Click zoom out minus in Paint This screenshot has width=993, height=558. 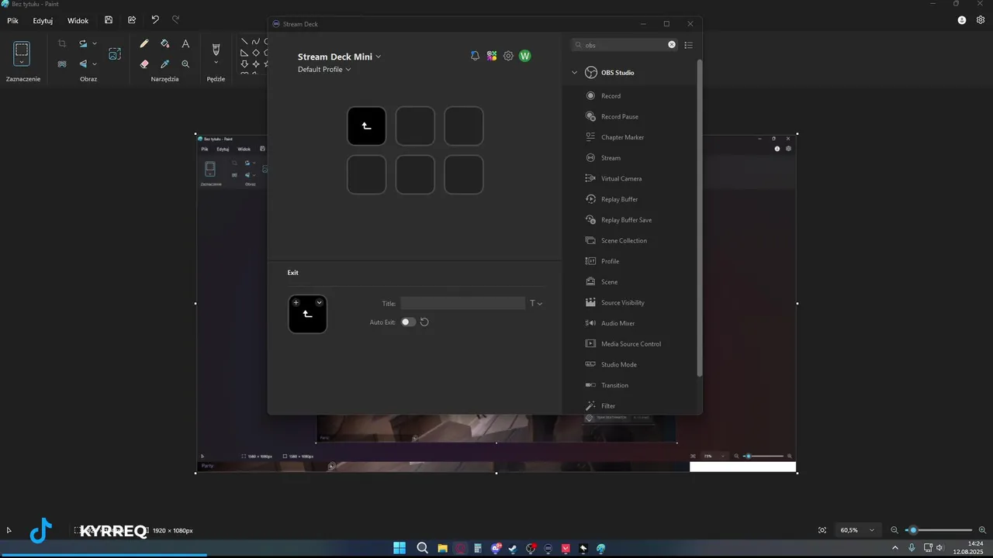[894, 530]
